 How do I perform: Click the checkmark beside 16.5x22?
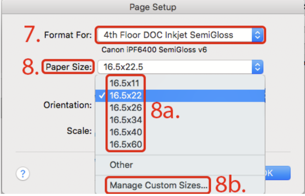pos(102,95)
